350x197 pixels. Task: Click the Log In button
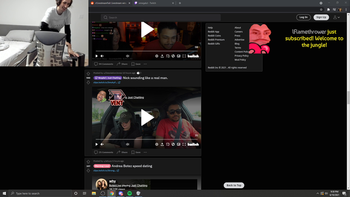(x=304, y=17)
